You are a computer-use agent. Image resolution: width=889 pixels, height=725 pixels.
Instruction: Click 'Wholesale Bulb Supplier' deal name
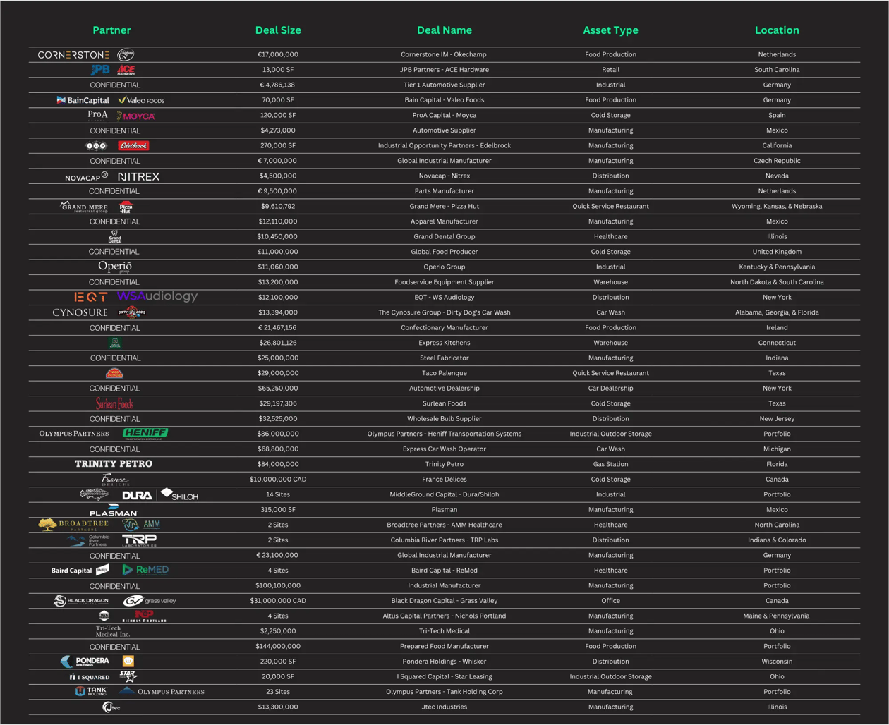tap(444, 418)
